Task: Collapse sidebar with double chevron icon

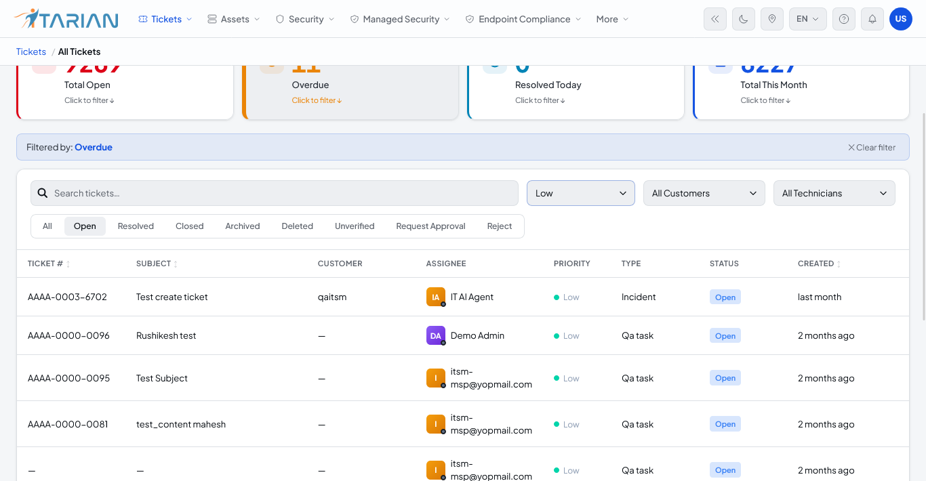Action: pyautogui.click(x=715, y=19)
